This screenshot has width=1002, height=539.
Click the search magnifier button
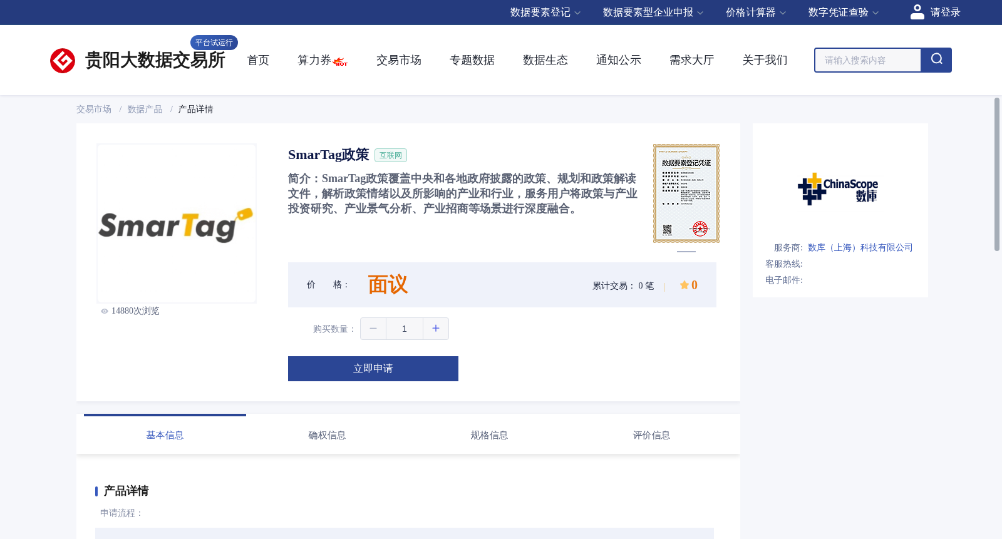(x=936, y=60)
